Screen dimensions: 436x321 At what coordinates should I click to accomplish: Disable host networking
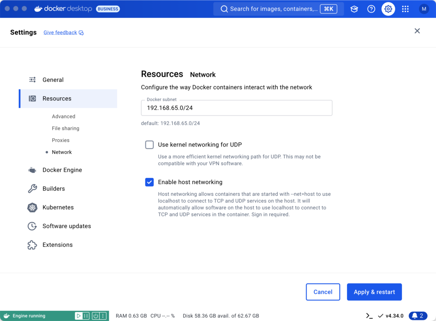(x=149, y=182)
